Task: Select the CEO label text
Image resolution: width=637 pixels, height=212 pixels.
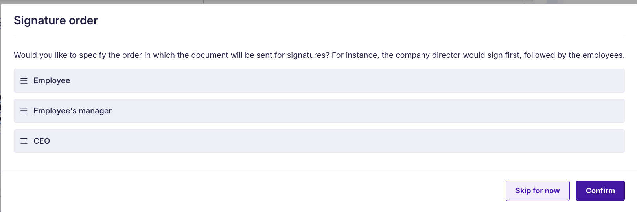Action: (x=42, y=141)
